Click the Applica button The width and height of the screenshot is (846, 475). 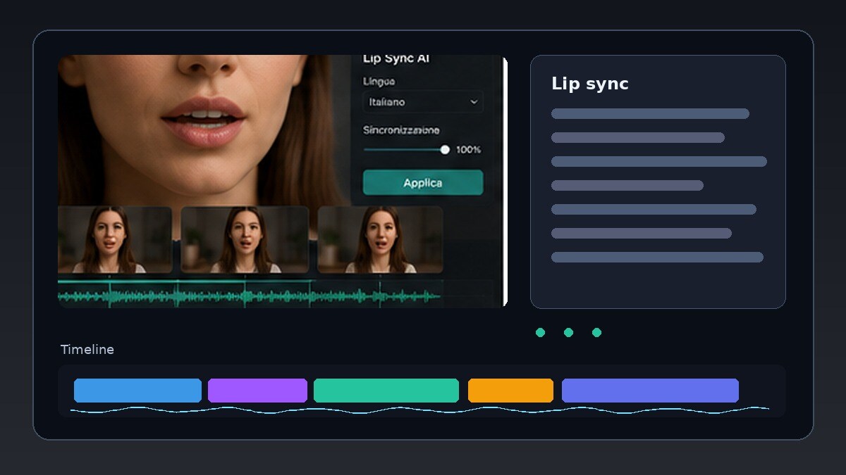tap(423, 183)
